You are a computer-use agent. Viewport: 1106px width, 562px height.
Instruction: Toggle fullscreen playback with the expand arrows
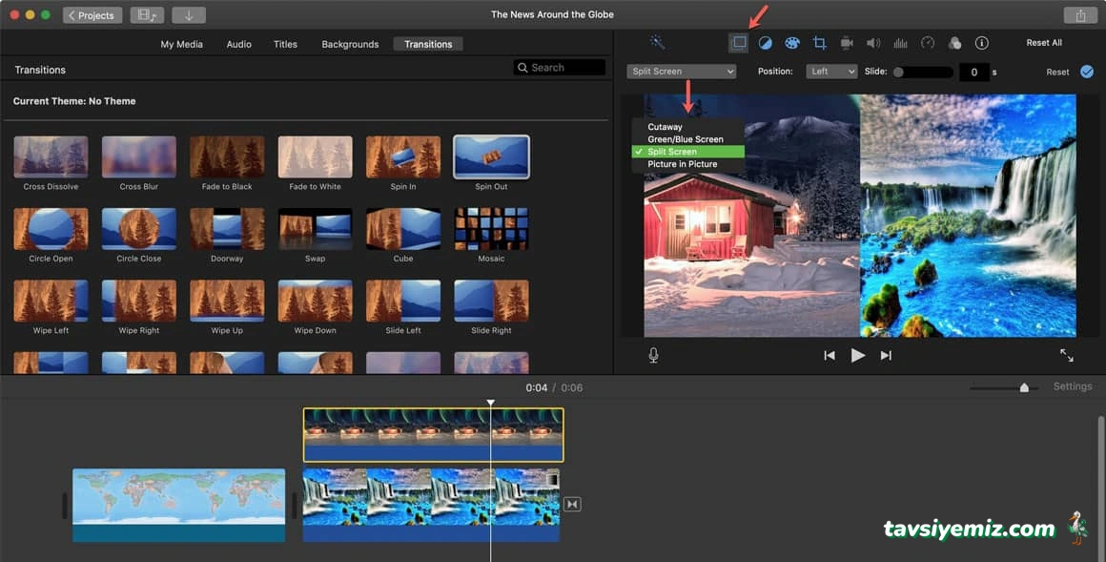1066,355
